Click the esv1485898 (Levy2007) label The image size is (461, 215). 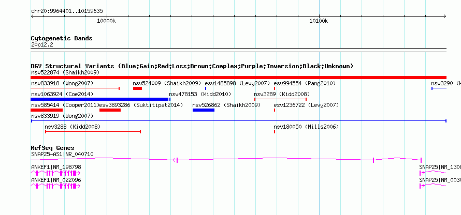coord(237,84)
